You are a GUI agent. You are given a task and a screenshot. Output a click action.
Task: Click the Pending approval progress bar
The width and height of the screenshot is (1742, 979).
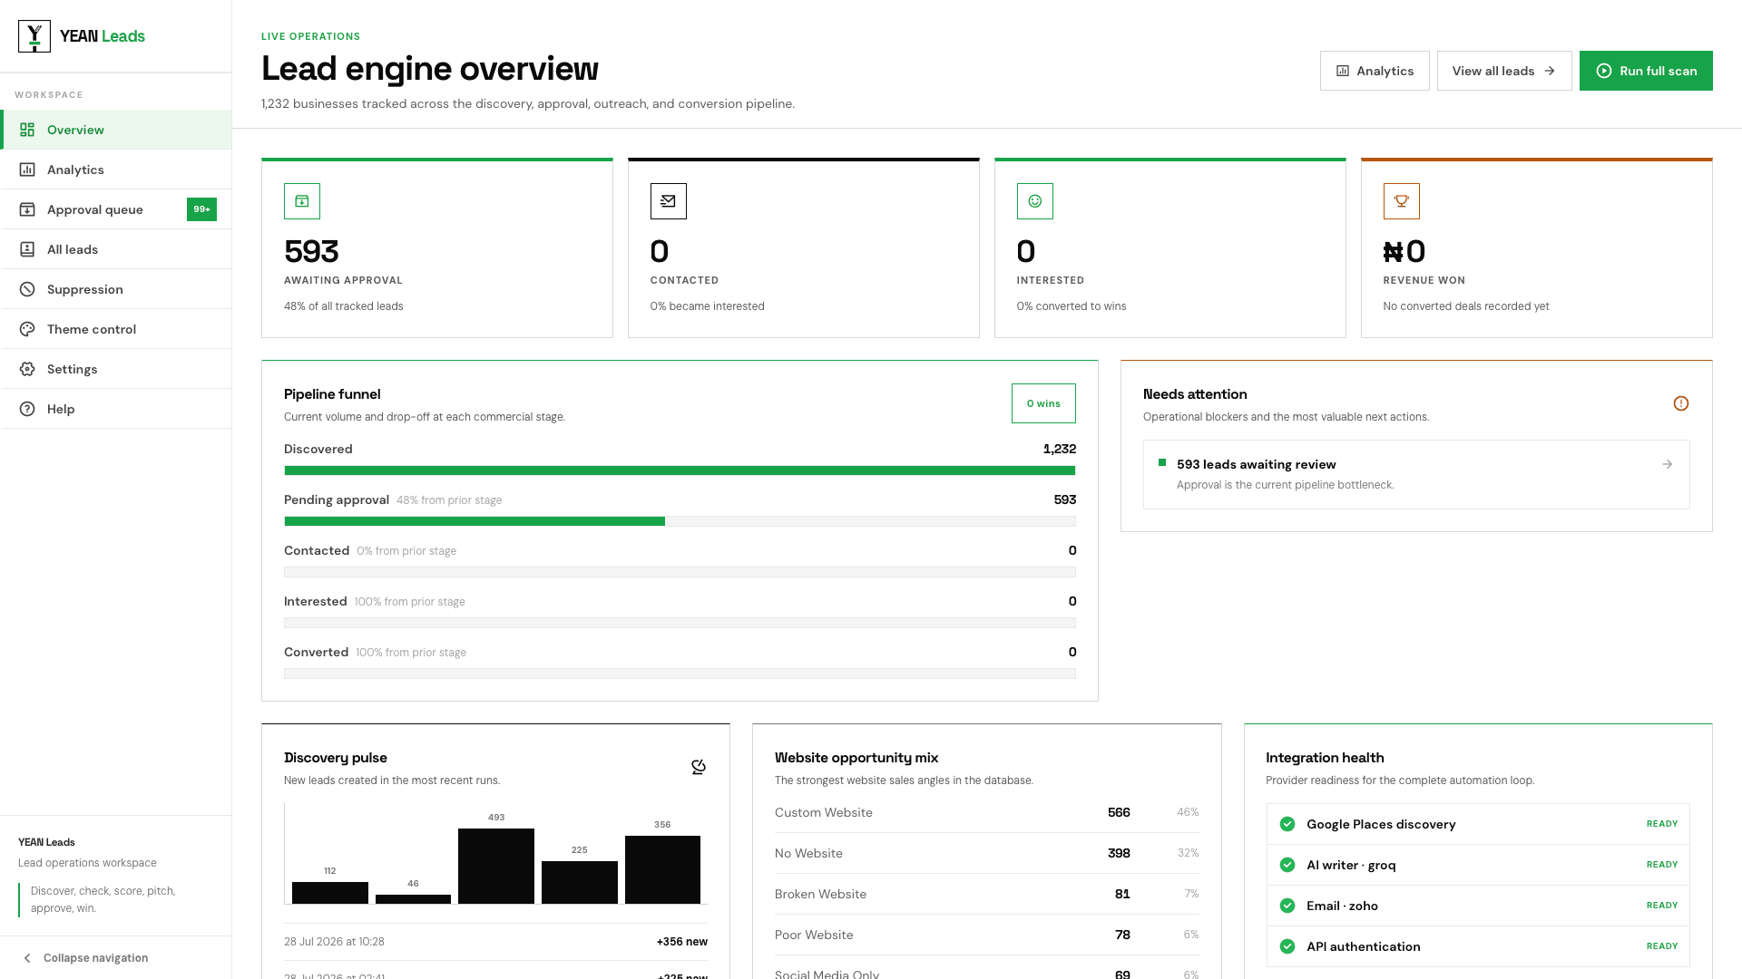pos(680,521)
